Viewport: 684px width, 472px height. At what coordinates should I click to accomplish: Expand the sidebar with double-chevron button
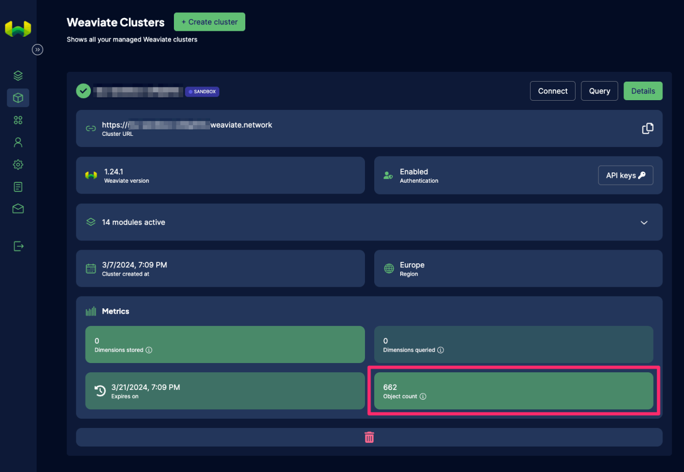click(38, 49)
